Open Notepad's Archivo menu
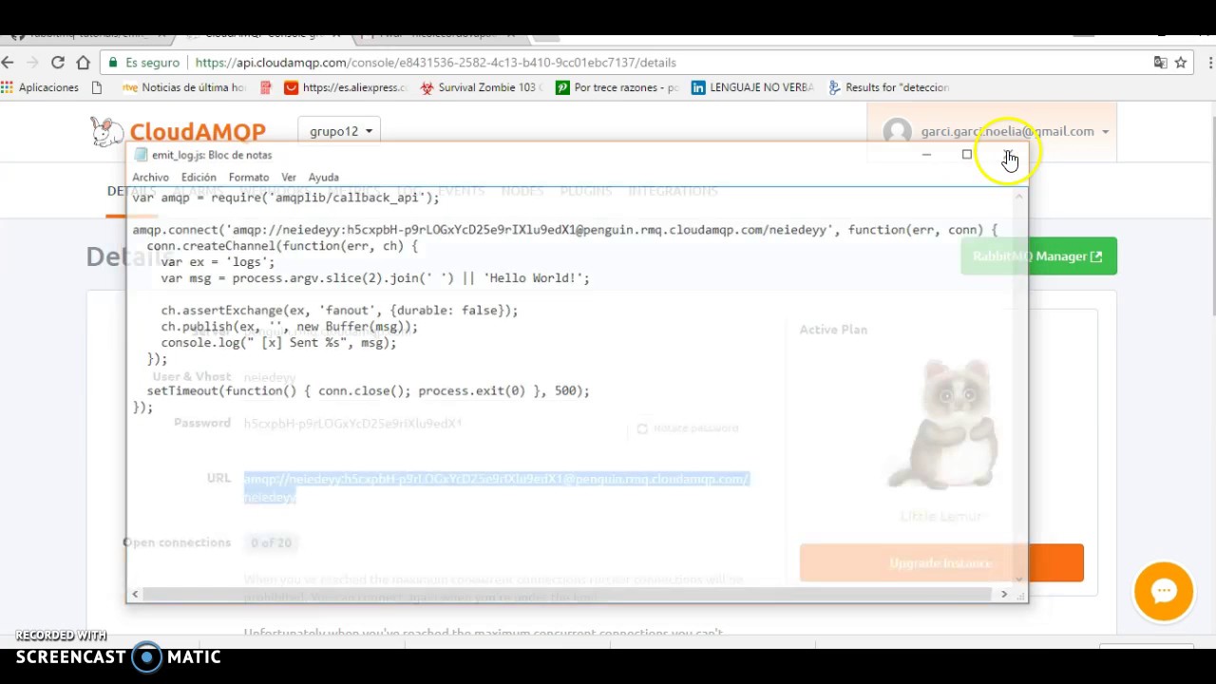Image resolution: width=1216 pixels, height=684 pixels. pyautogui.click(x=150, y=178)
